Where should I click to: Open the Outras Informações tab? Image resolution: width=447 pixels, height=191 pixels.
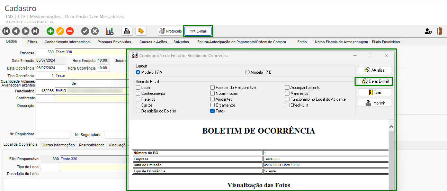coord(58,145)
